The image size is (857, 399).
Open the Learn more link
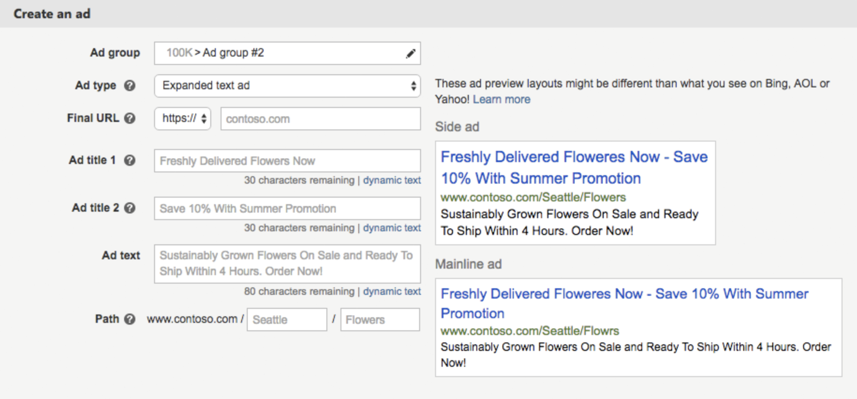tap(502, 100)
